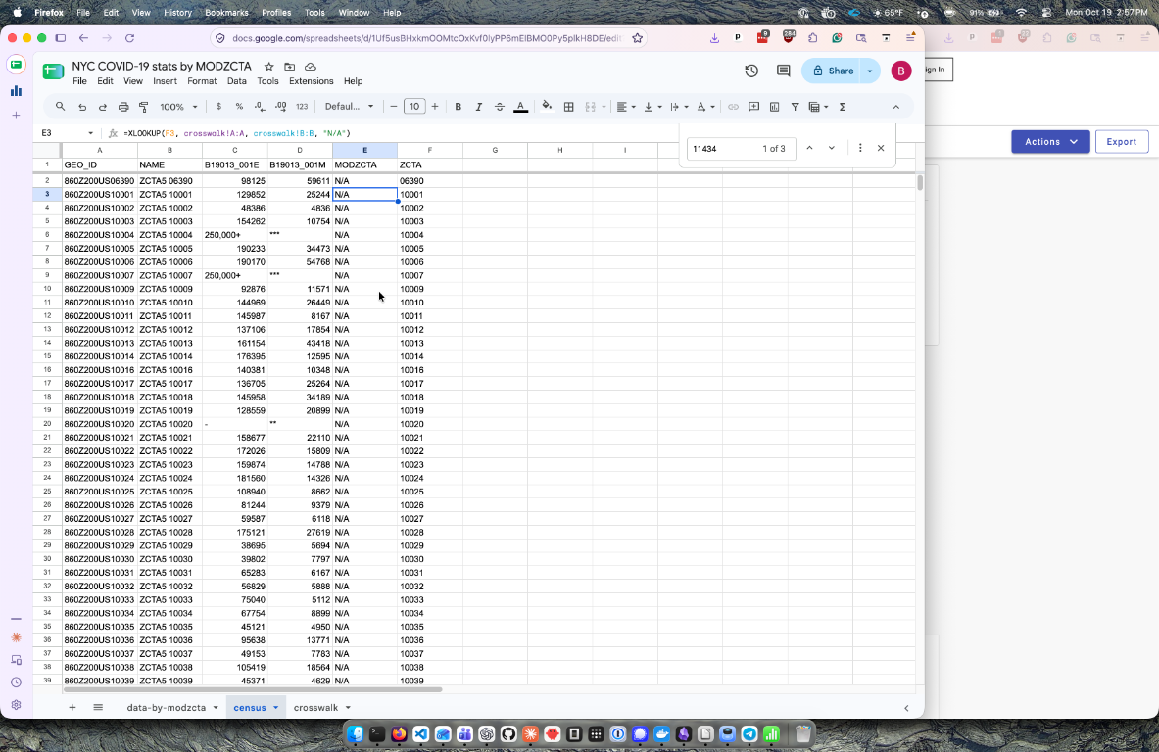Insert comment toolbar icon
The height and width of the screenshot is (752, 1159).
tap(754, 107)
